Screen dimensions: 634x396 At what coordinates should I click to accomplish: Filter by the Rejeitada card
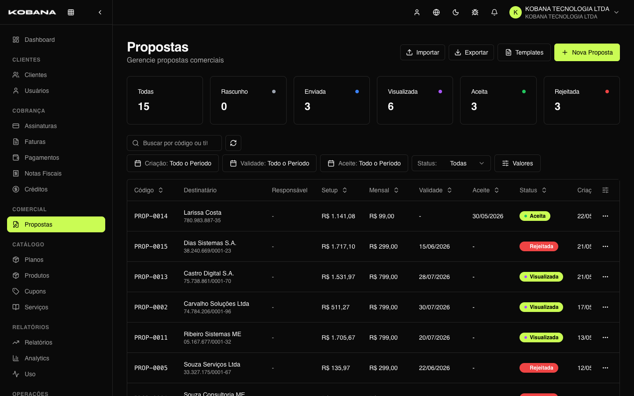click(582, 100)
